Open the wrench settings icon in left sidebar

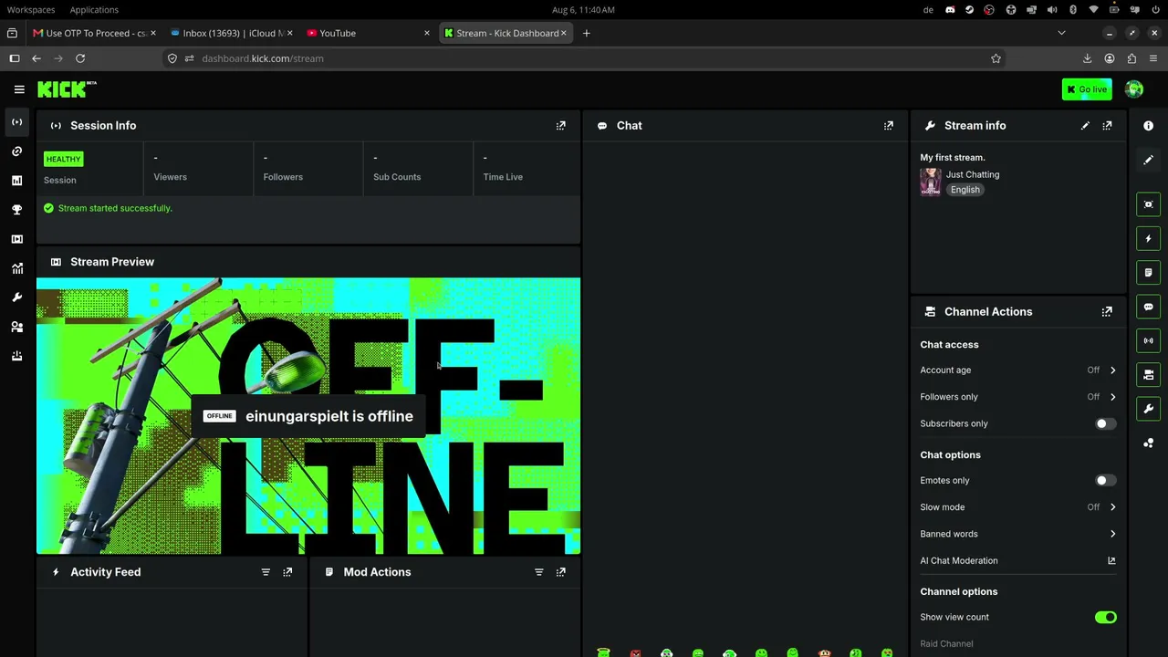pos(16,297)
